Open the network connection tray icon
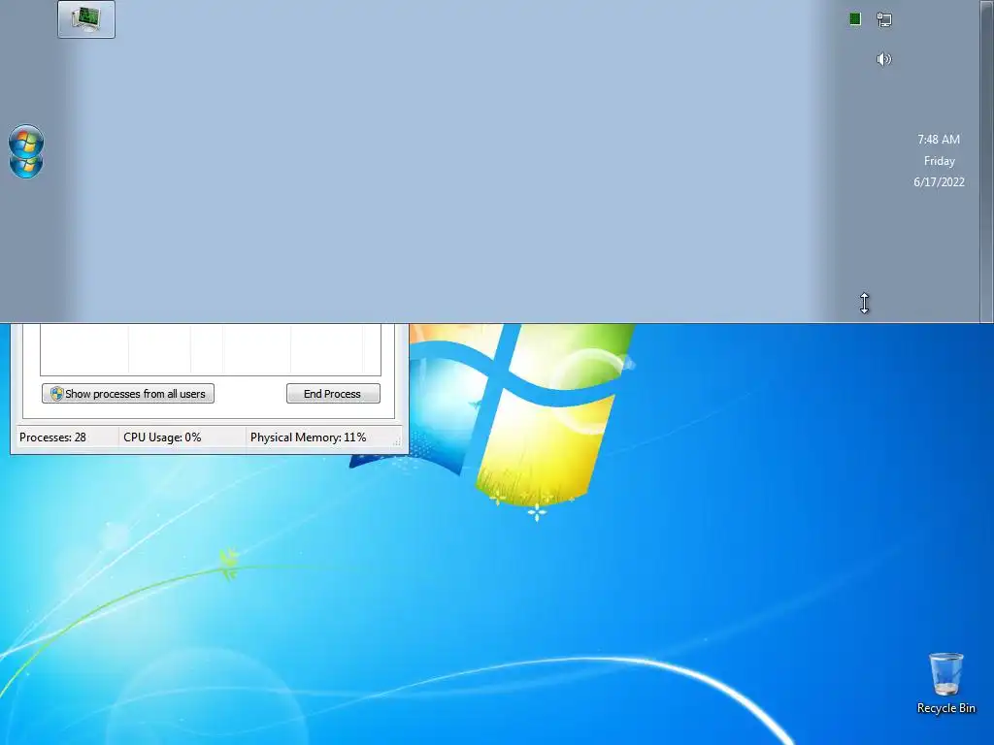994x745 pixels. coord(883,19)
